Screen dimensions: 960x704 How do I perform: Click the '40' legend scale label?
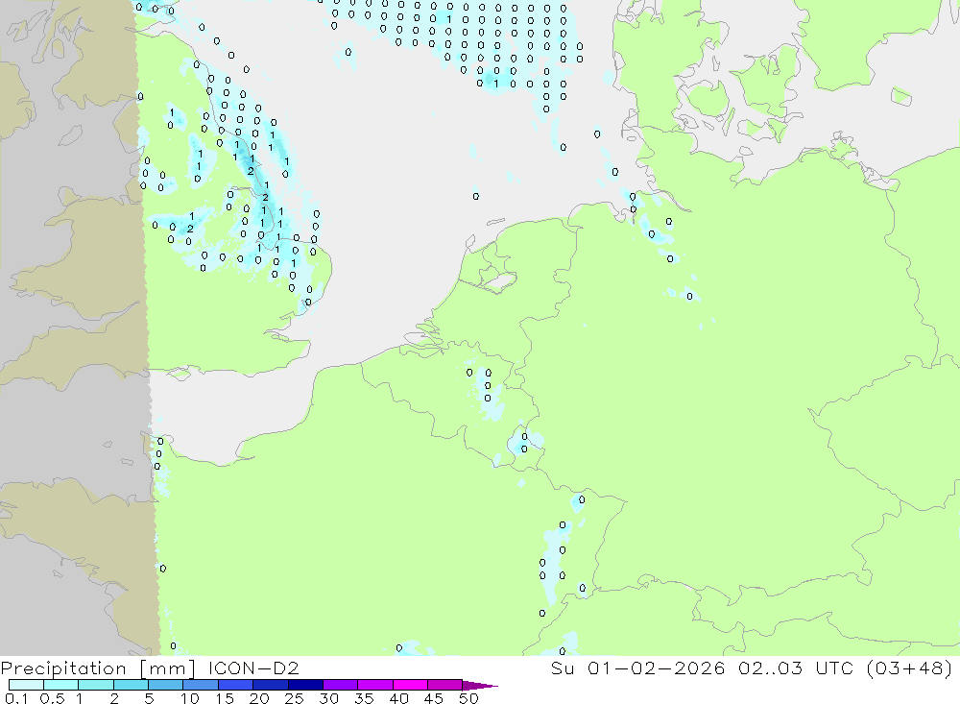(398, 698)
